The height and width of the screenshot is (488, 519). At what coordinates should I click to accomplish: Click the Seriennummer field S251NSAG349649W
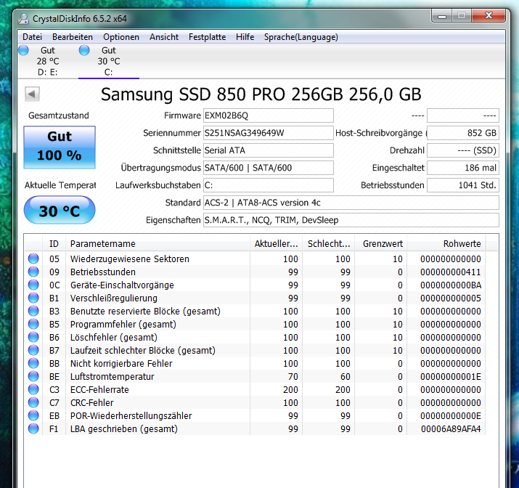pyautogui.click(x=268, y=133)
